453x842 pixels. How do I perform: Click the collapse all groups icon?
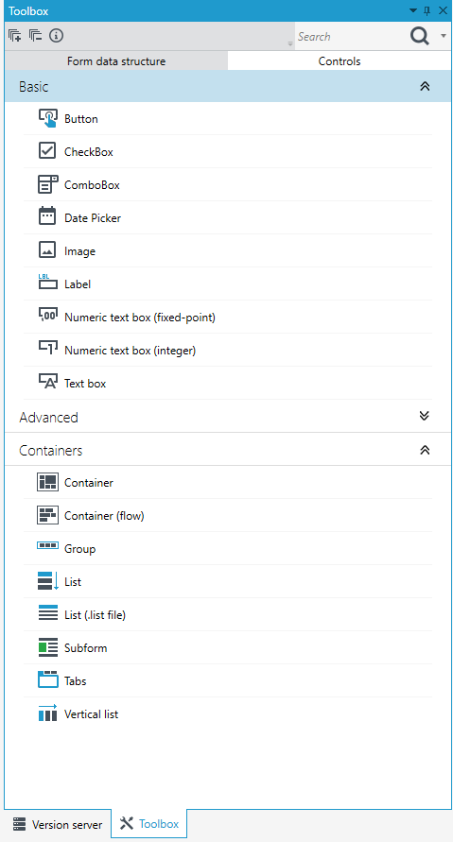(36, 36)
